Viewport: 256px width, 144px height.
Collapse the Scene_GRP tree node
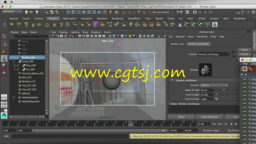click(14, 61)
